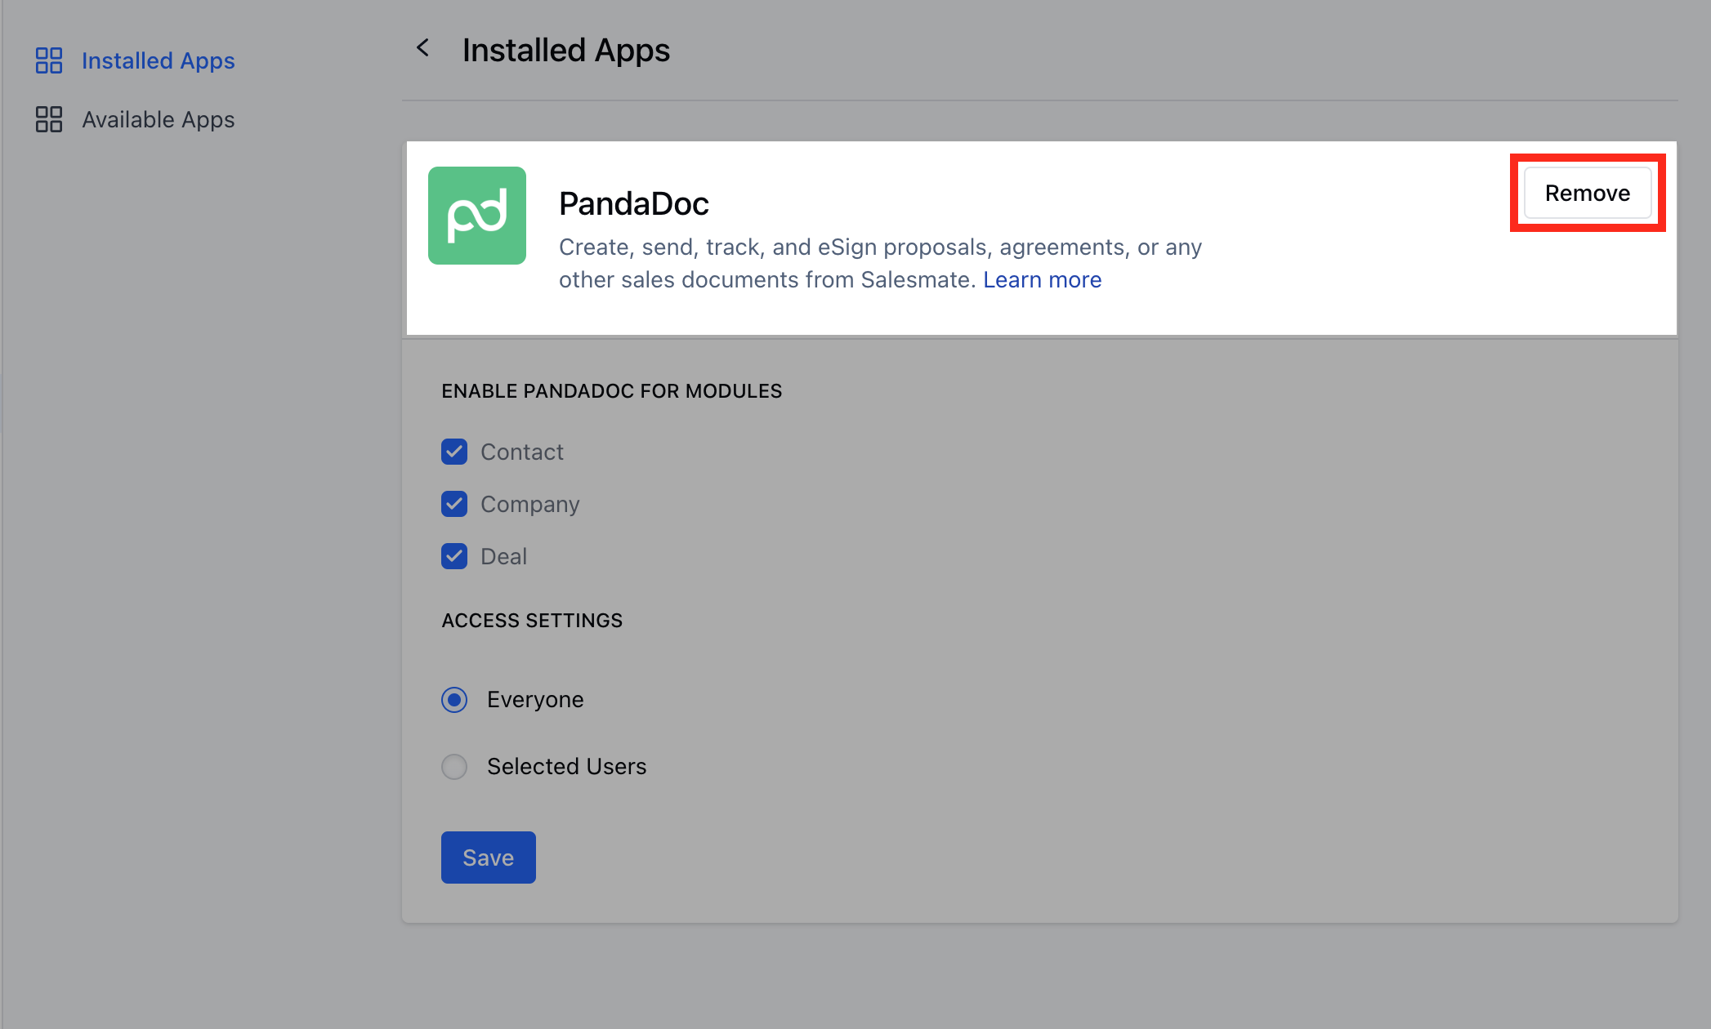
Task: Click the ACCESS SETTINGS heading
Action: pos(532,621)
